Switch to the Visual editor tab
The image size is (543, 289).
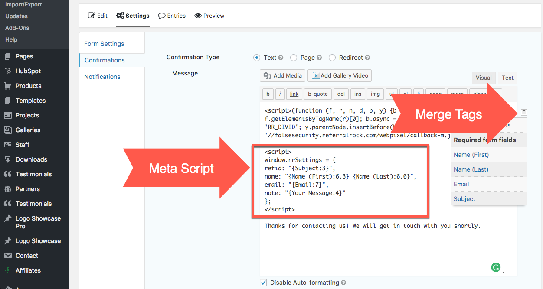(x=484, y=78)
